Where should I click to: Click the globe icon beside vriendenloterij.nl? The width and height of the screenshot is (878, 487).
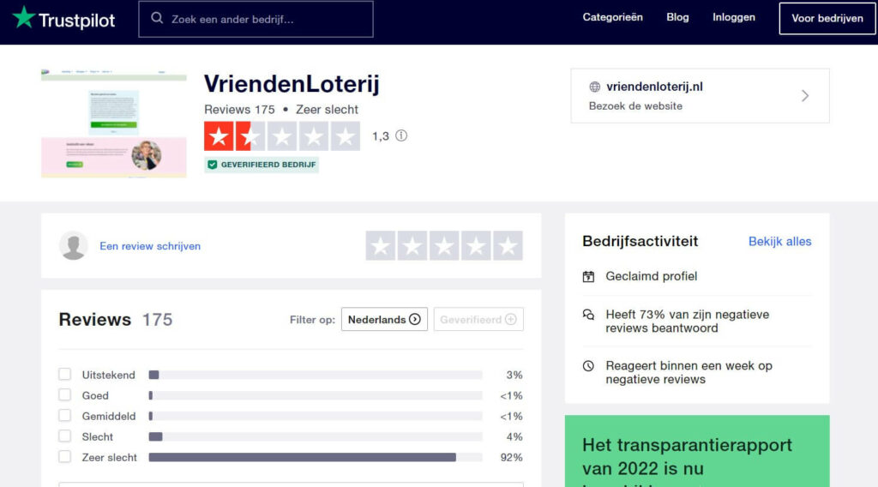(x=595, y=87)
